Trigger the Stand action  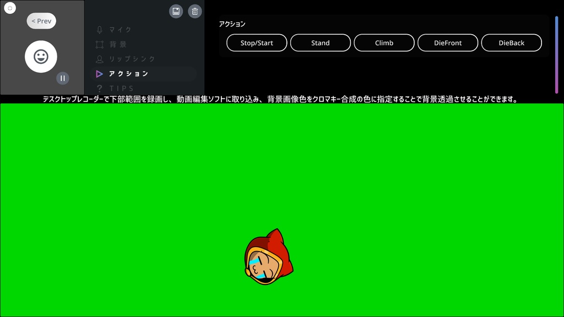pyautogui.click(x=320, y=42)
